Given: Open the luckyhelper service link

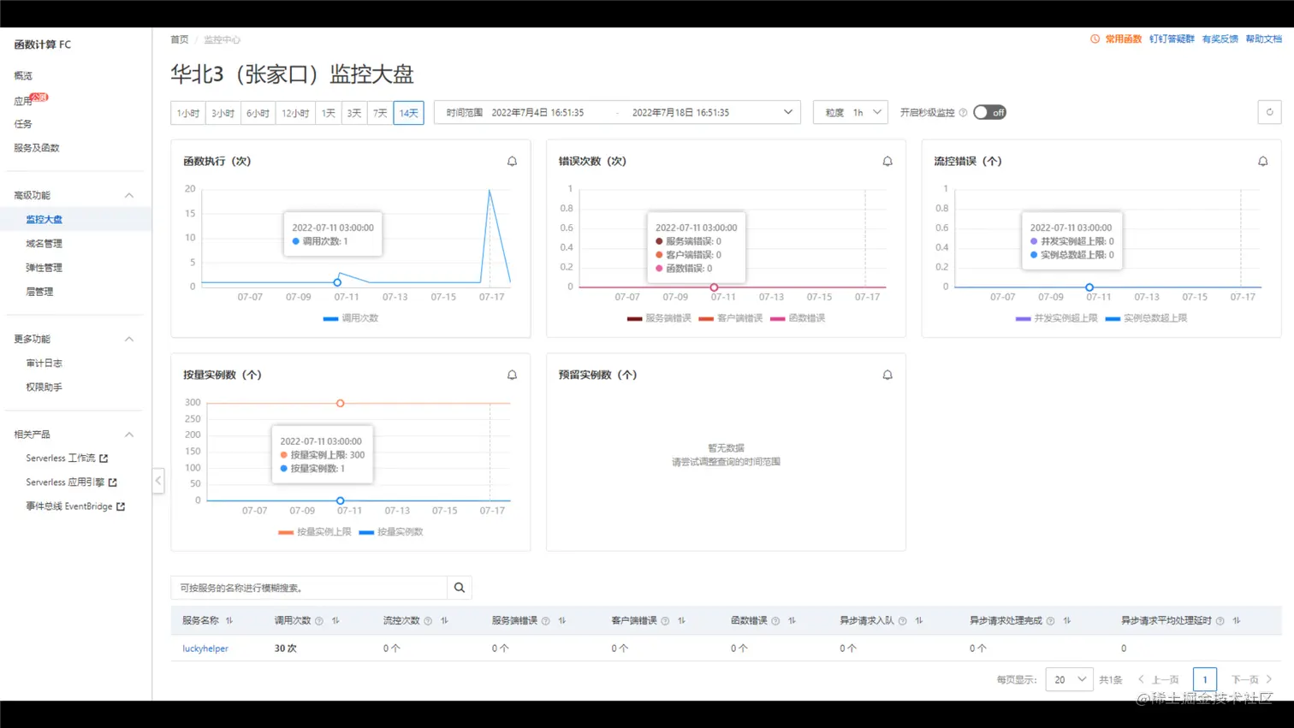Looking at the screenshot, I should [x=205, y=648].
